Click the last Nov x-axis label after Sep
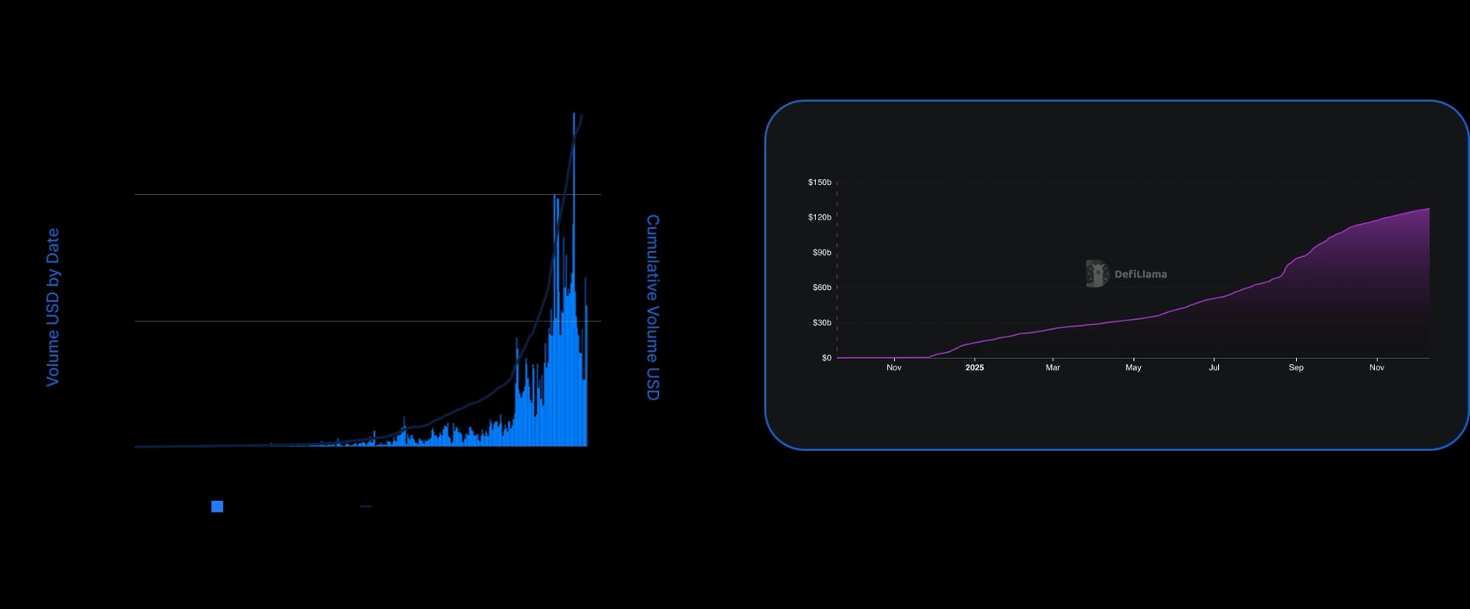This screenshot has height=609, width=1470. (1377, 368)
